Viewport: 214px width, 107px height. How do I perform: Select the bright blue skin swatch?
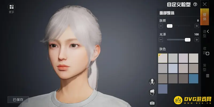pos(193,79)
